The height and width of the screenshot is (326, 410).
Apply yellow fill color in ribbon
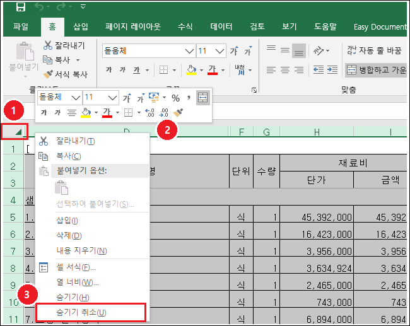(191, 70)
